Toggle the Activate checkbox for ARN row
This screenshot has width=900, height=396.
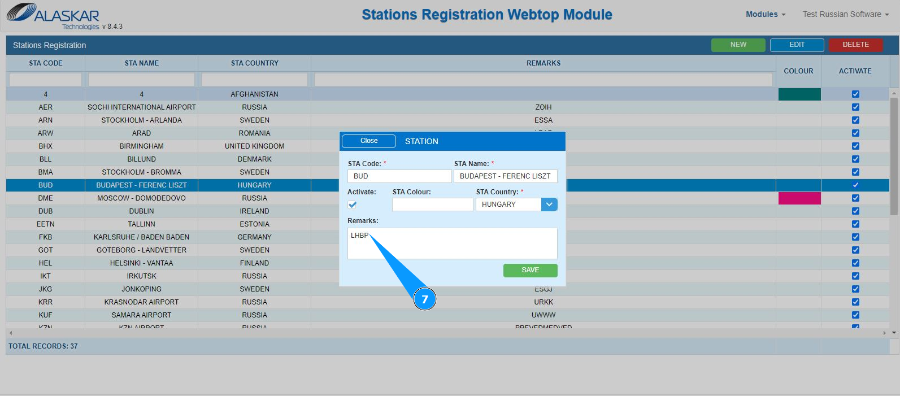tap(855, 120)
